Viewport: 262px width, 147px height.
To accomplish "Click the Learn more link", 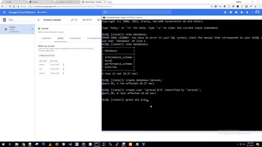I will [x=50, y=51].
